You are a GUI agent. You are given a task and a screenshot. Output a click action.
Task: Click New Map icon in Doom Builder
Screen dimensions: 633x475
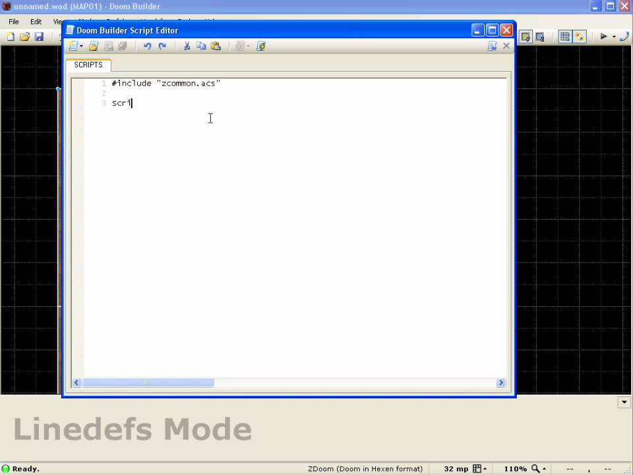click(11, 37)
